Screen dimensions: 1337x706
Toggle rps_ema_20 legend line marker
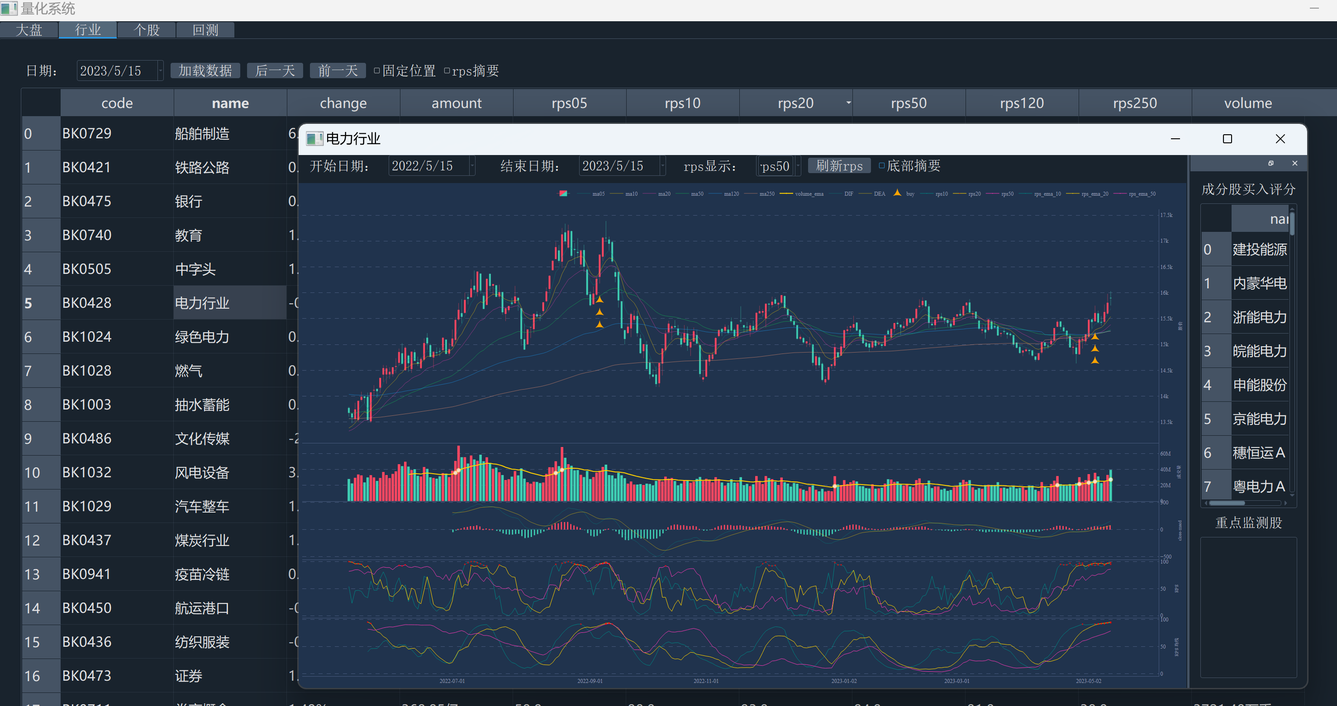click(x=1072, y=194)
